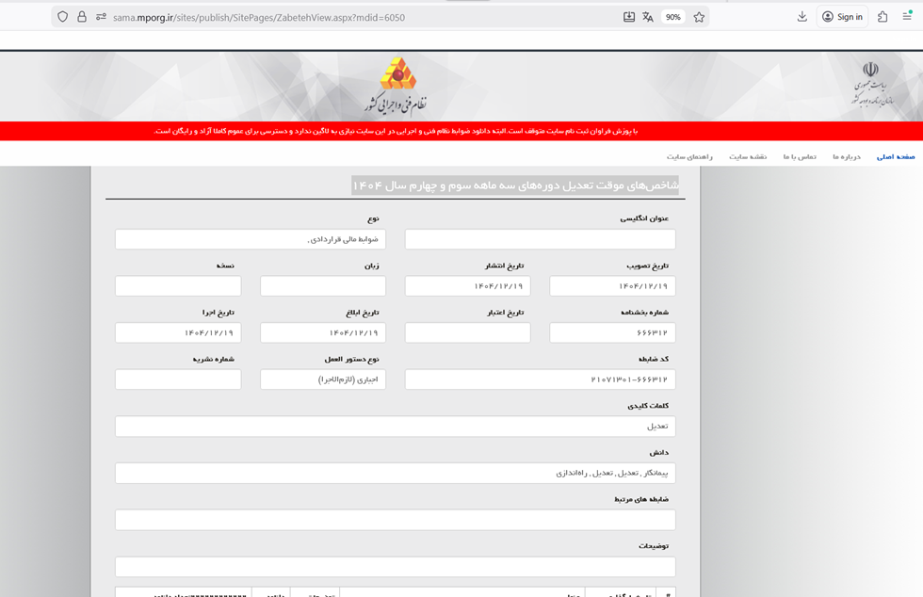This screenshot has width=923, height=597.
Task: Click the URL address bar
Action: pos(365,17)
